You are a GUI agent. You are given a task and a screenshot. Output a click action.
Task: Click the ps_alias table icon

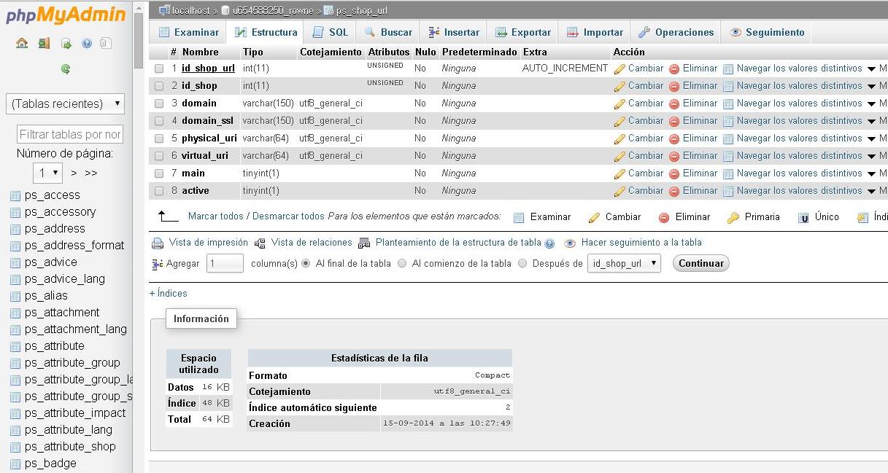tap(15, 296)
